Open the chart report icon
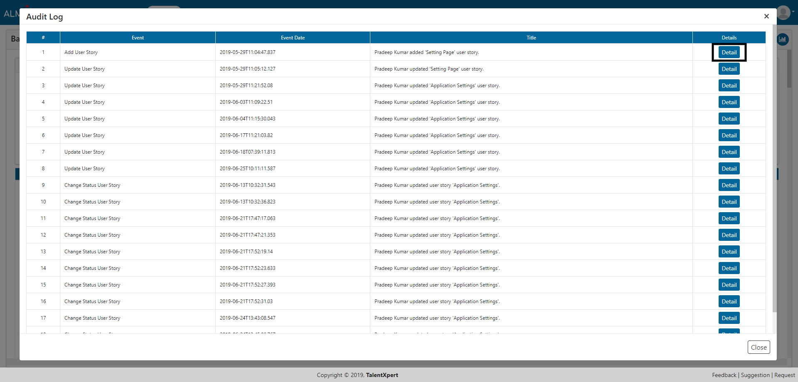The width and height of the screenshot is (798, 382). [x=783, y=39]
